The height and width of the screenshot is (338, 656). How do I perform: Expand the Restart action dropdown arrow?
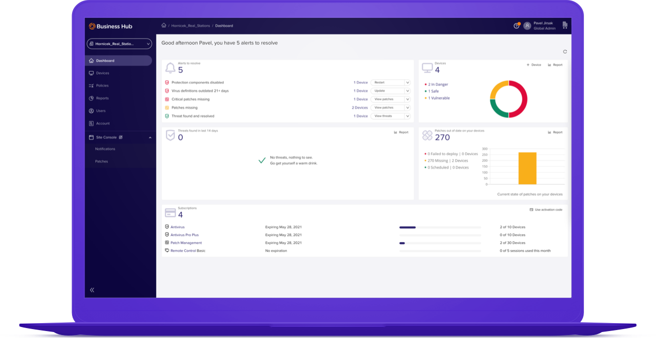click(408, 83)
